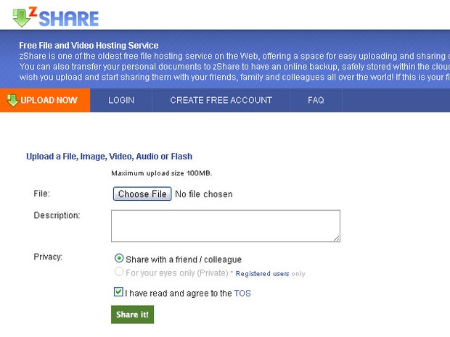450x337 pixels.
Task: Go to the LOGIN page
Action: click(x=121, y=100)
